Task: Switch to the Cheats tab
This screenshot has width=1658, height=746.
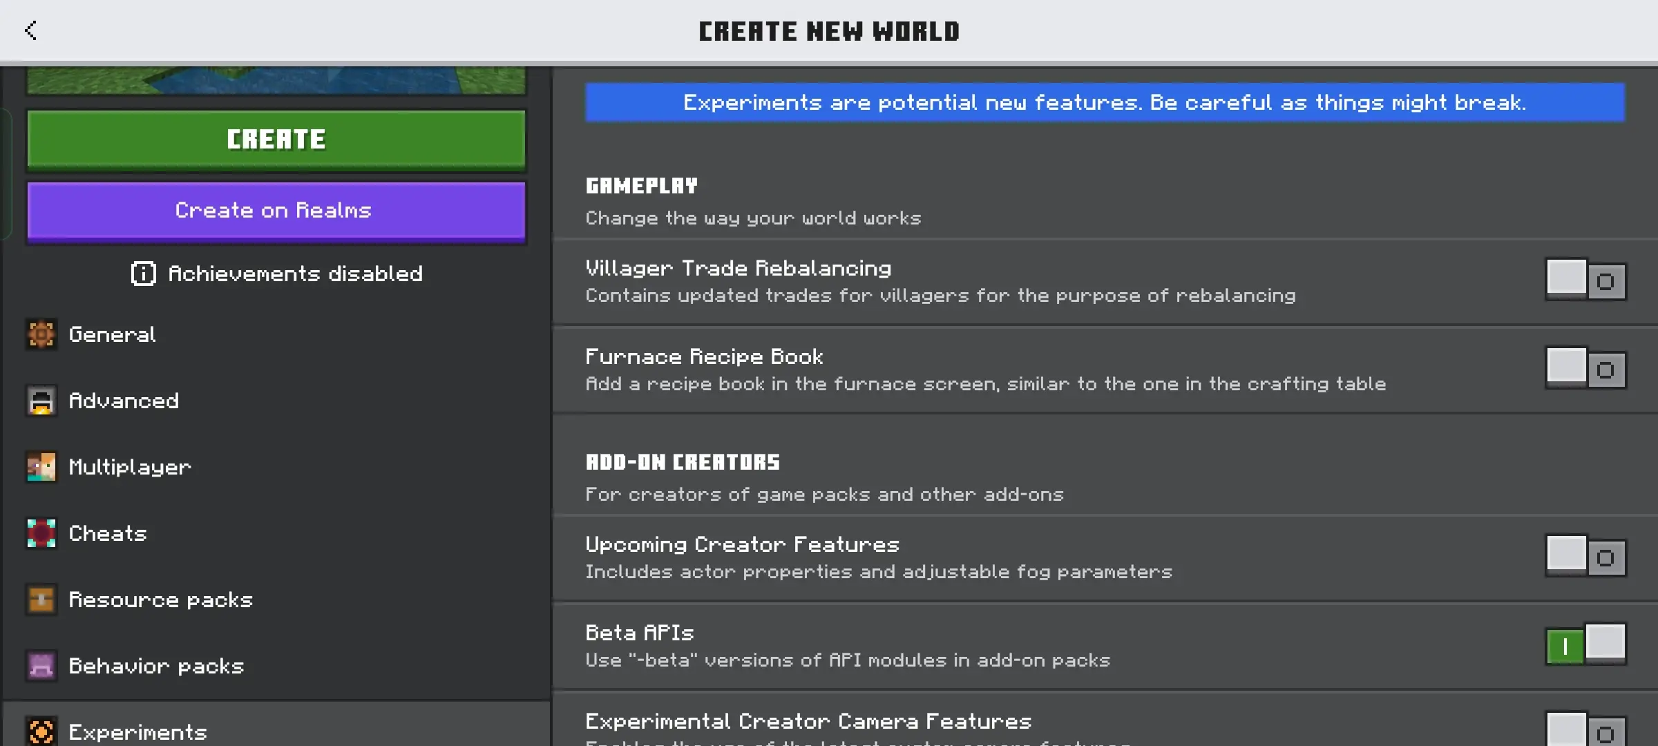Action: 108,533
